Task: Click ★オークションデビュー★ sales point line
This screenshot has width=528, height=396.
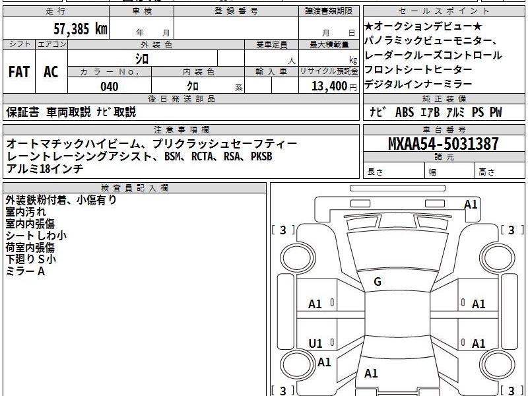Action: 423,26
